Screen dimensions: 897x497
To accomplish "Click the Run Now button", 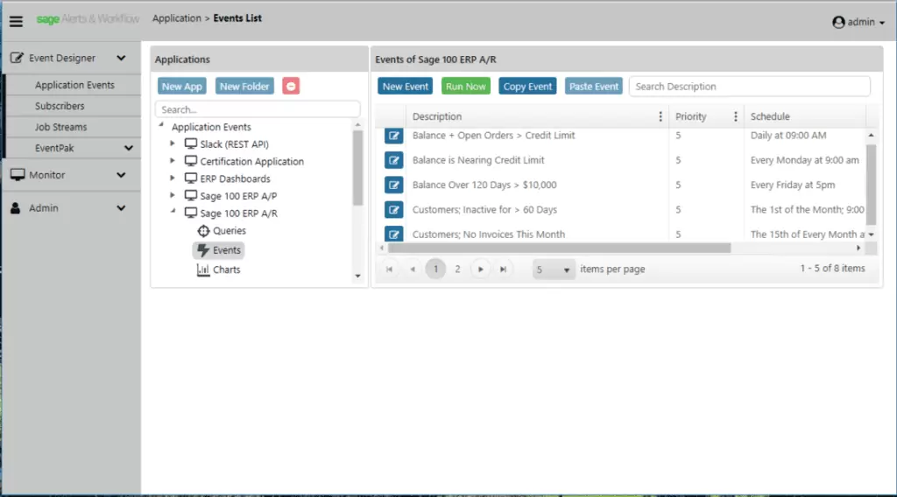I will (x=466, y=87).
